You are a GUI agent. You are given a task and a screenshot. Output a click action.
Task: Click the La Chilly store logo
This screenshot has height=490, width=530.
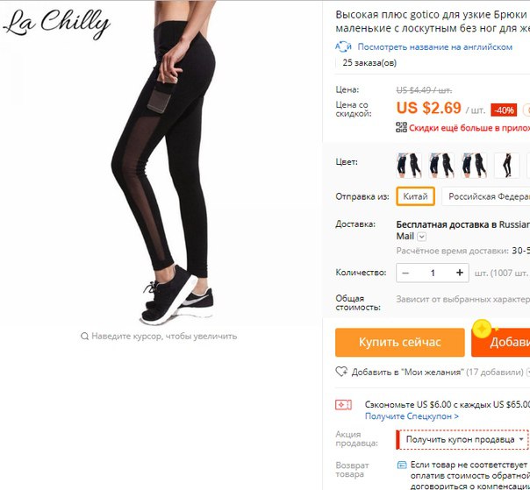point(56,24)
